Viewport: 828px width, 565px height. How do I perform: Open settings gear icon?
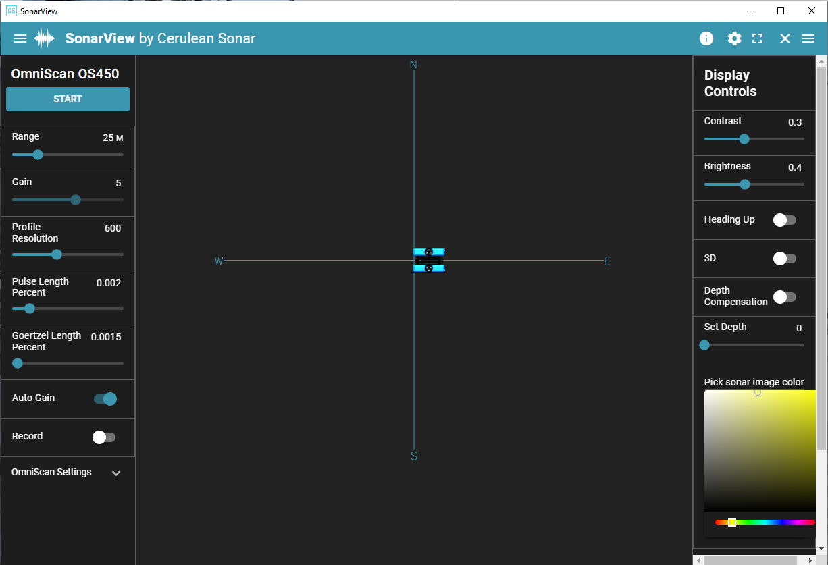(734, 38)
